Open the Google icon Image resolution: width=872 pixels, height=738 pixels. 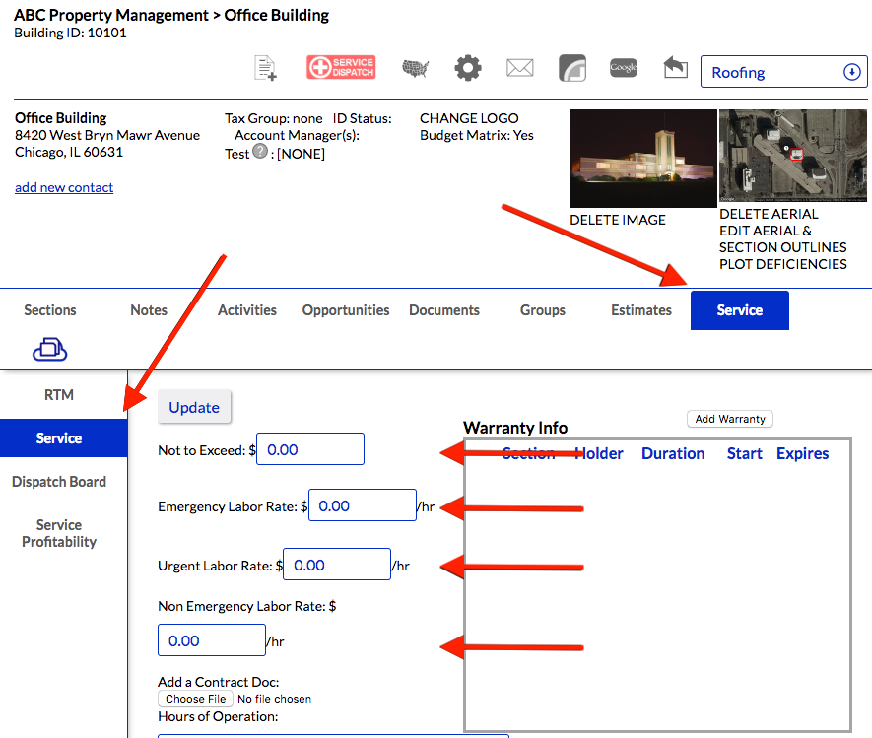[624, 68]
